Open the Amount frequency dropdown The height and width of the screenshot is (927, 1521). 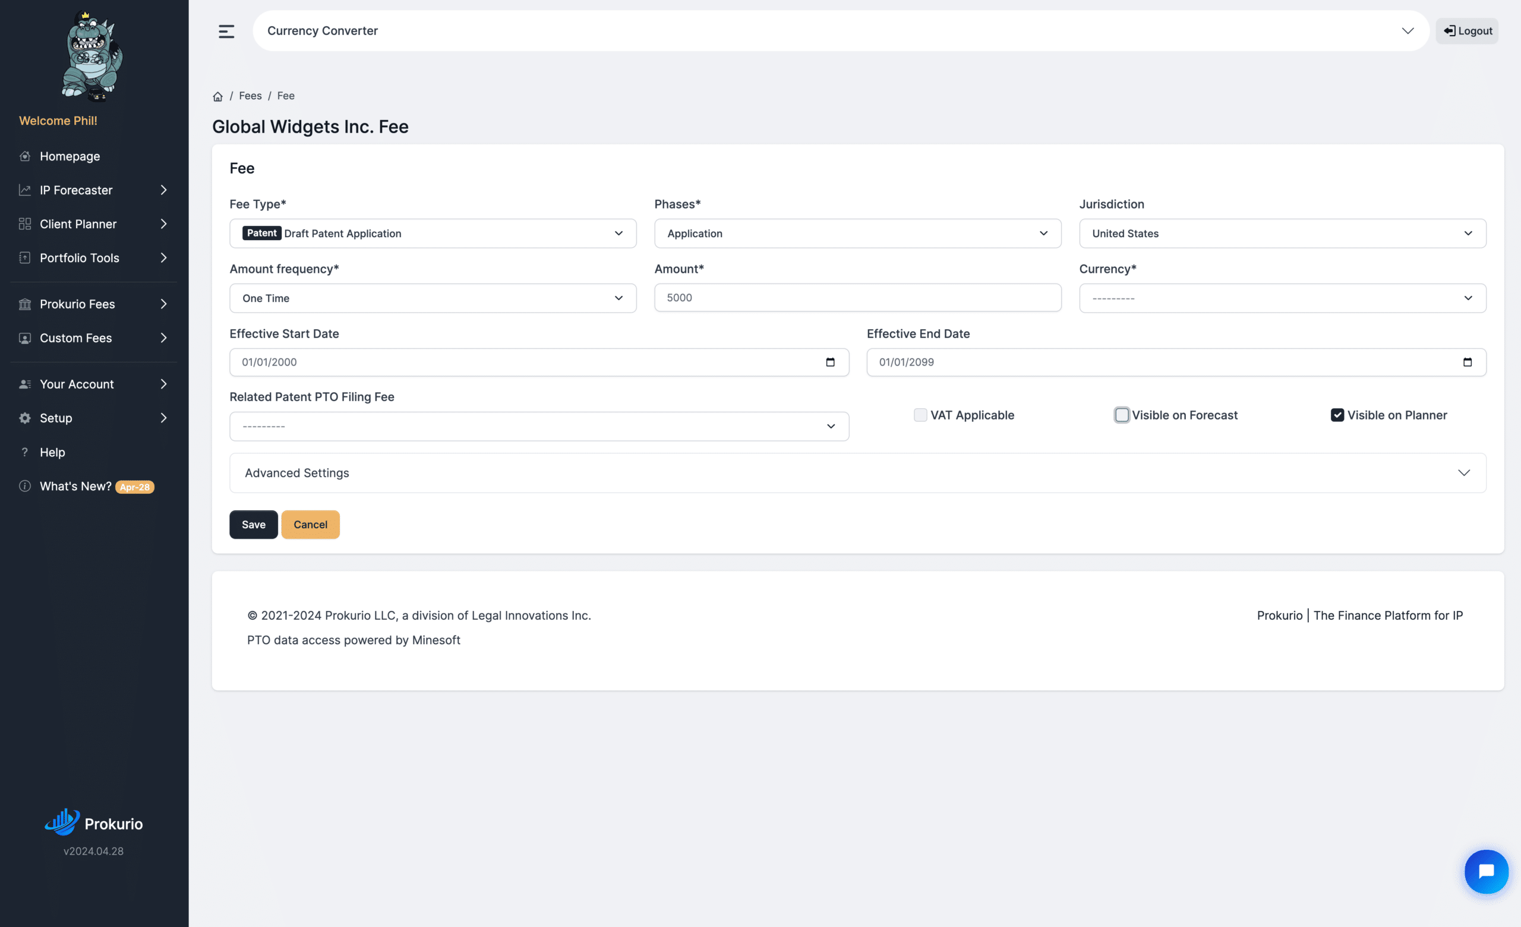pos(433,298)
